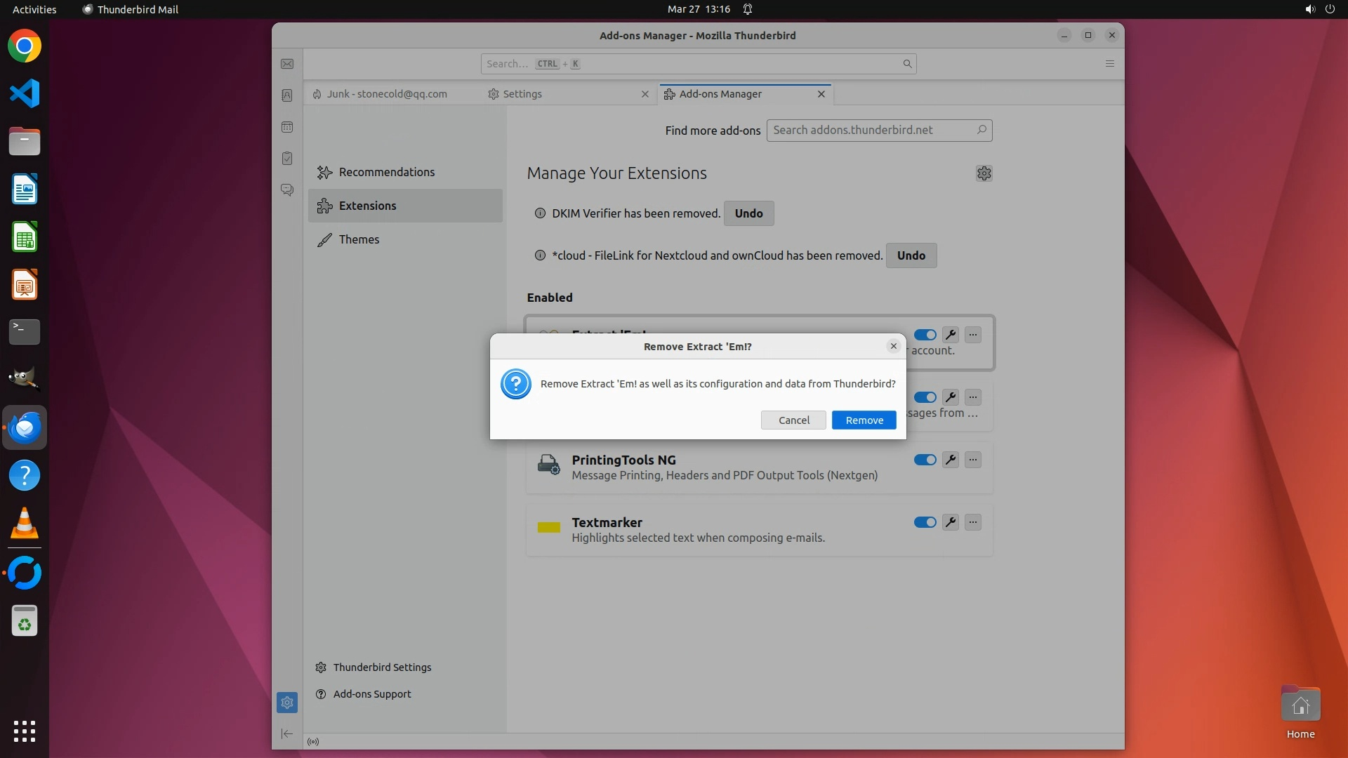Click the Textmarker wrench options icon

pos(950,522)
